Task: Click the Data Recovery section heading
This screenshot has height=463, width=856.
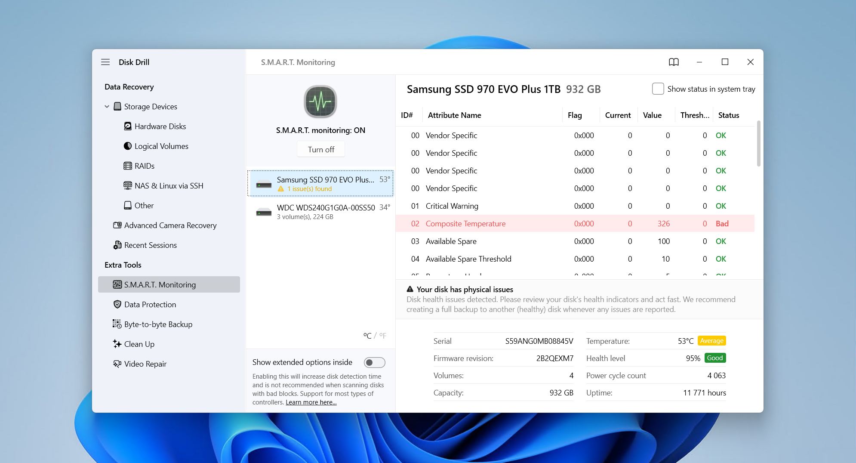Action: pyautogui.click(x=129, y=86)
